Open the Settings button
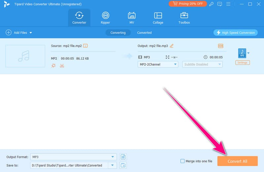 243,63
